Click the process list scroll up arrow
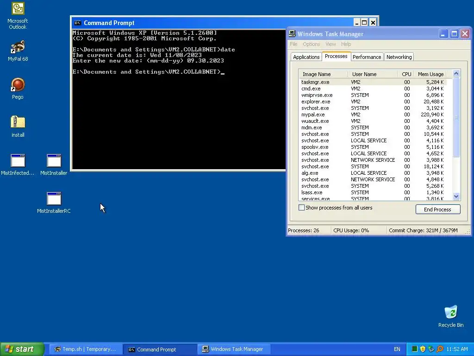The width and height of the screenshot is (474, 356). tap(456, 73)
